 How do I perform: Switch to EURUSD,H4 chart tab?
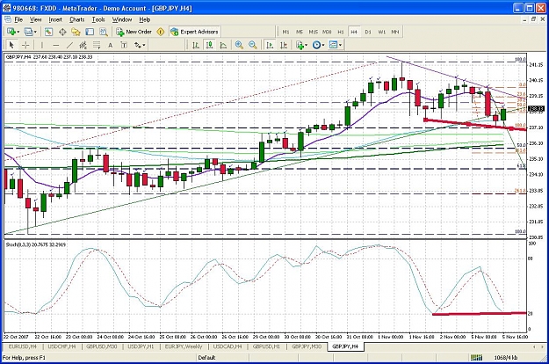(23, 346)
